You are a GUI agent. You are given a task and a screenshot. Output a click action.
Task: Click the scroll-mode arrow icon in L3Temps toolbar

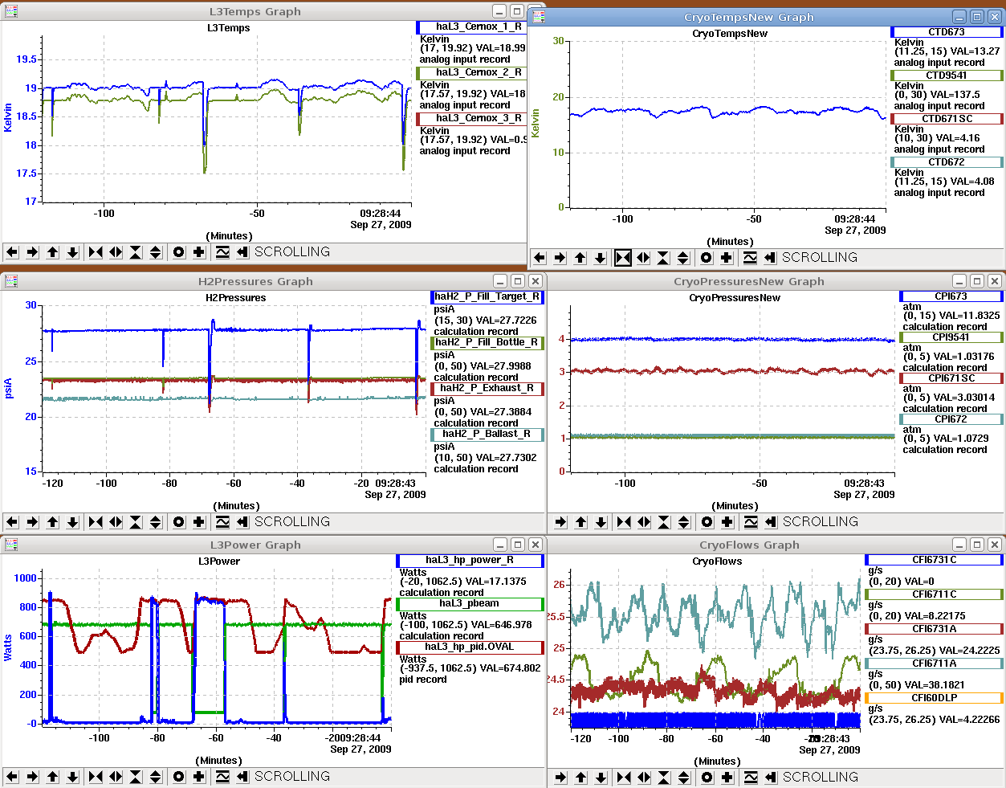click(242, 252)
